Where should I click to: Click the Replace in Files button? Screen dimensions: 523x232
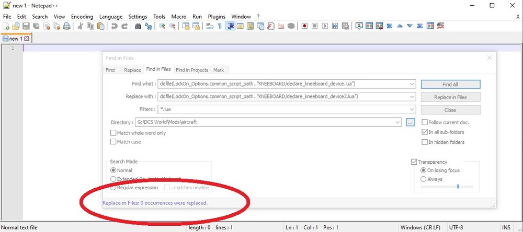pos(451,97)
